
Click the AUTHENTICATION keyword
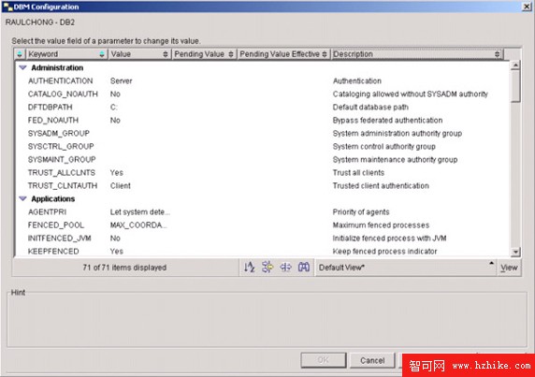61,81
